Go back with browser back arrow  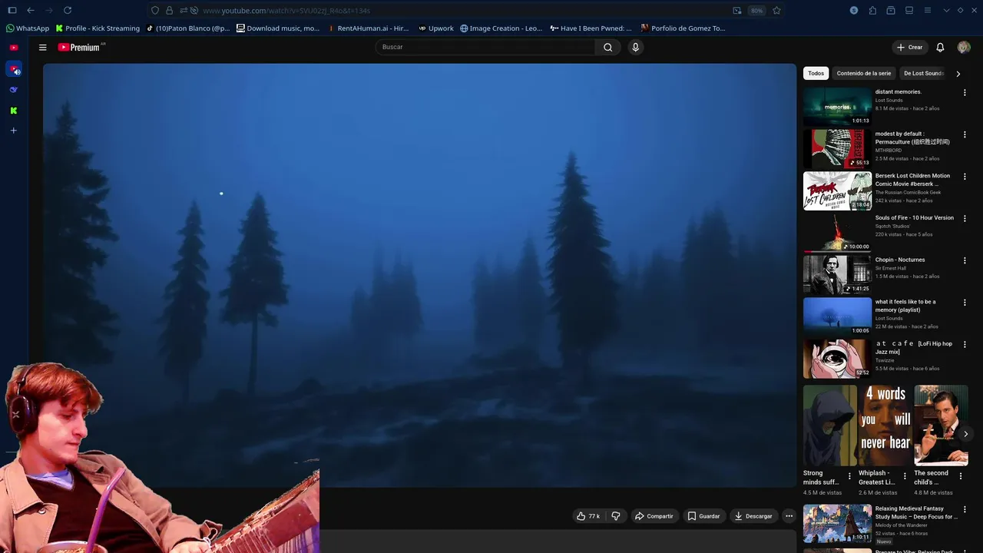[31, 10]
